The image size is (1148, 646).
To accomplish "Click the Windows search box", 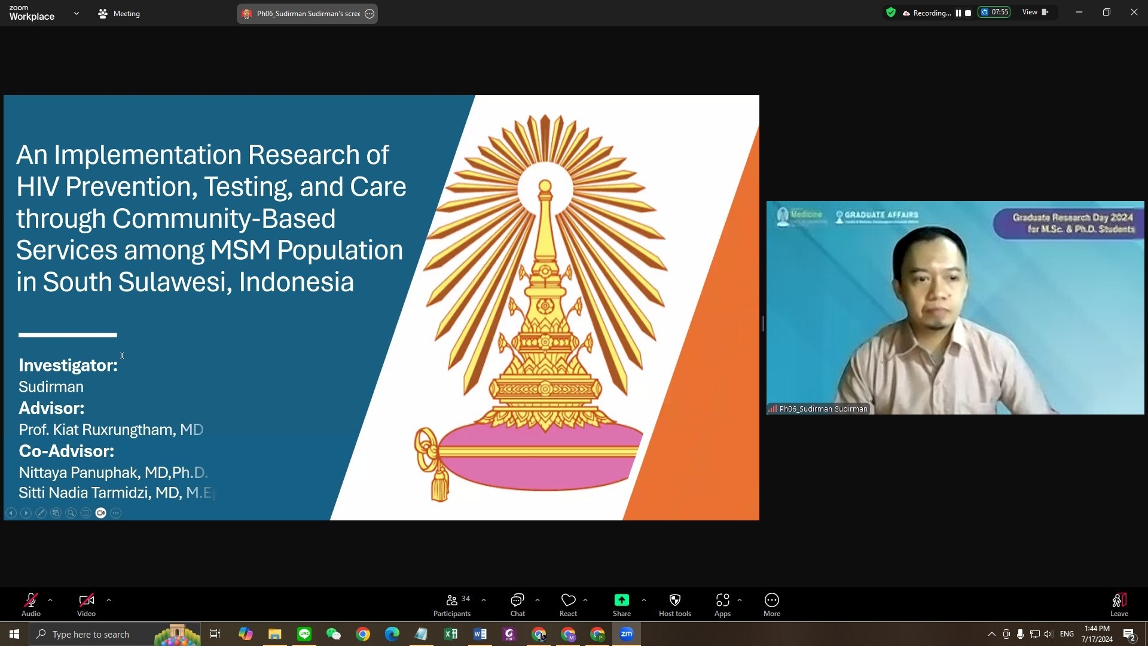I will (x=90, y=634).
